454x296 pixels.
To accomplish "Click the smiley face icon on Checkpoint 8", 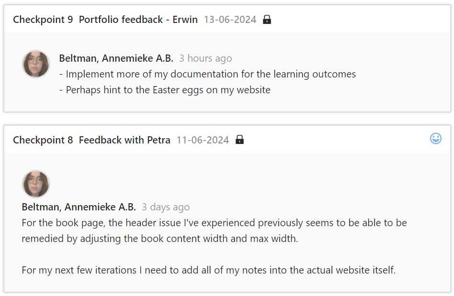I will 436,139.
